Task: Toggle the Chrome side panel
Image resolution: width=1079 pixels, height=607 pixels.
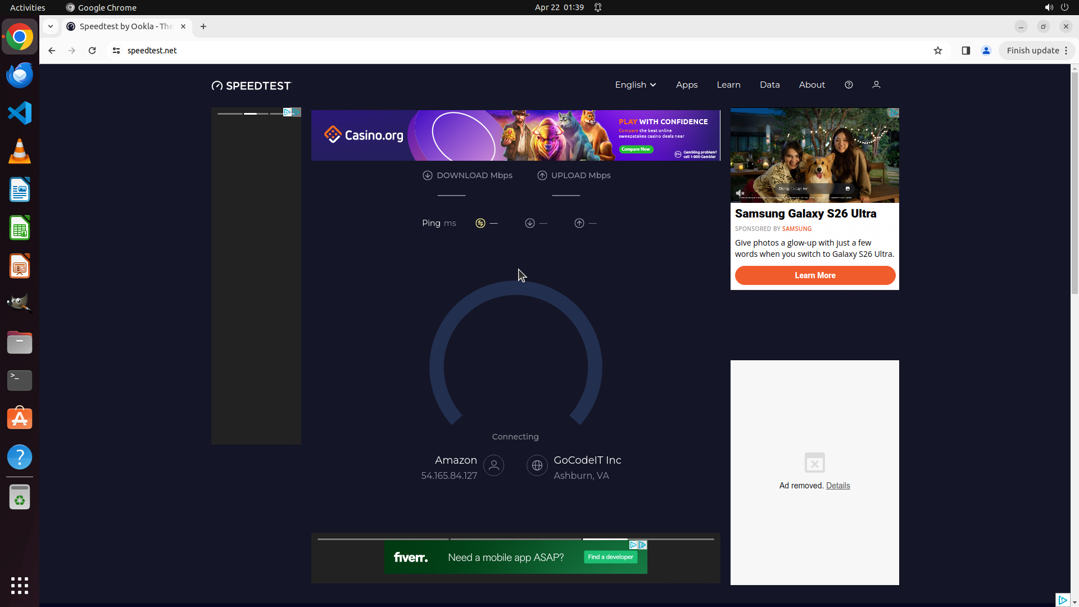Action: pos(965,51)
